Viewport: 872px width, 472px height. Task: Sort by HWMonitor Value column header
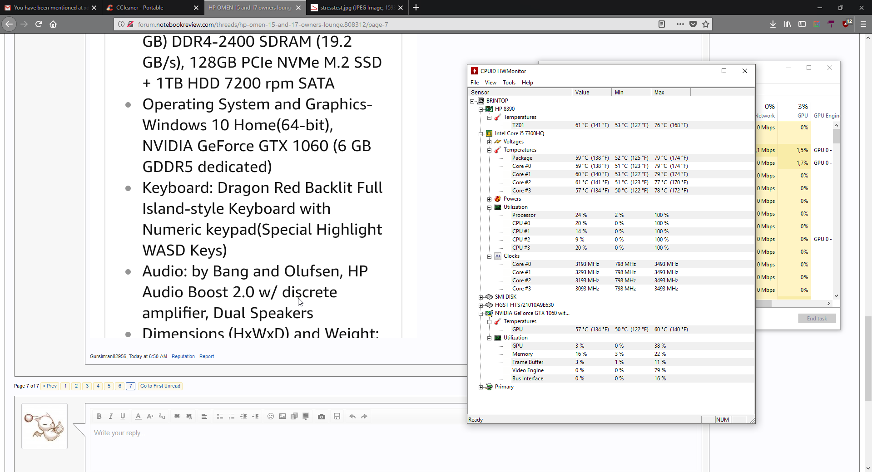click(591, 93)
